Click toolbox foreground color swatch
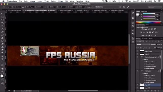This screenshot has height=92, width=163. tap(2, 76)
